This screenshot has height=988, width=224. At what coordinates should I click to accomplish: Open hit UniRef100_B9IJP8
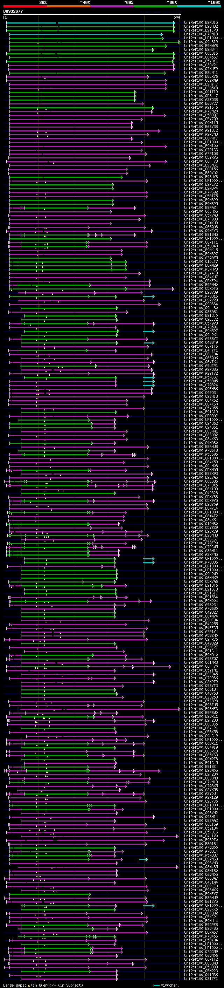[201, 30]
